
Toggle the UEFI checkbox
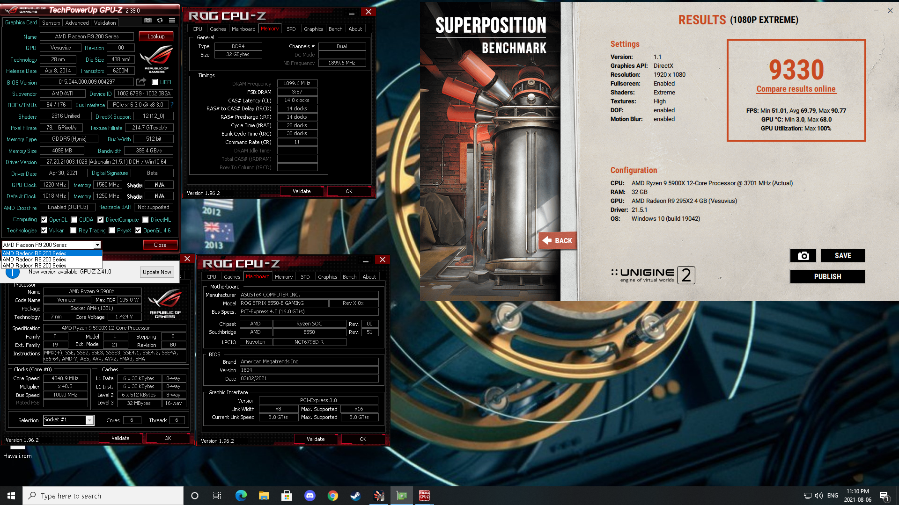pos(155,82)
